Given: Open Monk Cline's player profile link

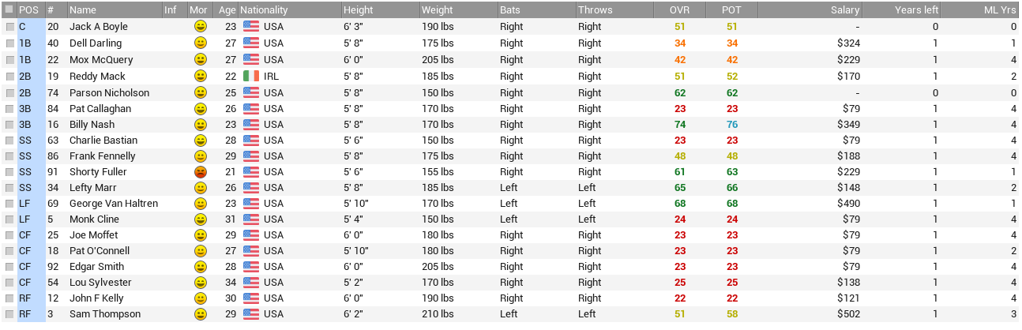Looking at the screenshot, I should click(x=94, y=219).
